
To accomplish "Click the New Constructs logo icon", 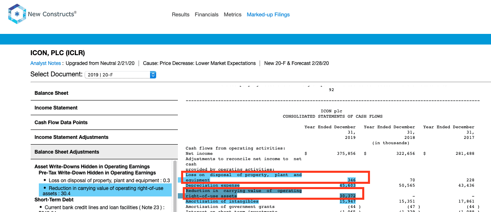I will coord(17,15).
